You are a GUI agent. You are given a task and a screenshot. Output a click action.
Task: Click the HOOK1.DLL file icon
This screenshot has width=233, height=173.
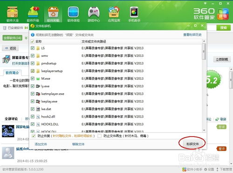tap(38, 124)
